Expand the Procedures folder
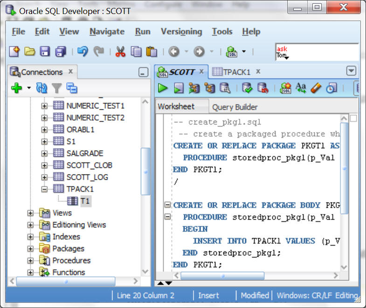The width and height of the screenshot is (366, 308). pyautogui.click(x=30, y=260)
